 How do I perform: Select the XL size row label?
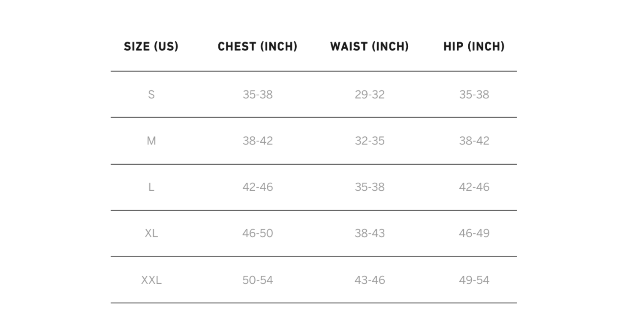tap(151, 233)
